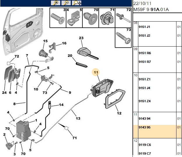Select screw part 73 in legend box
Viewport: 182px width, 157px height.
123,38
